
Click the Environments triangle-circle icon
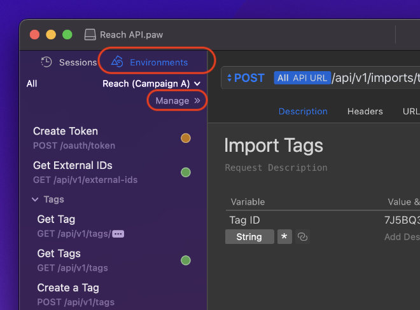tap(117, 62)
